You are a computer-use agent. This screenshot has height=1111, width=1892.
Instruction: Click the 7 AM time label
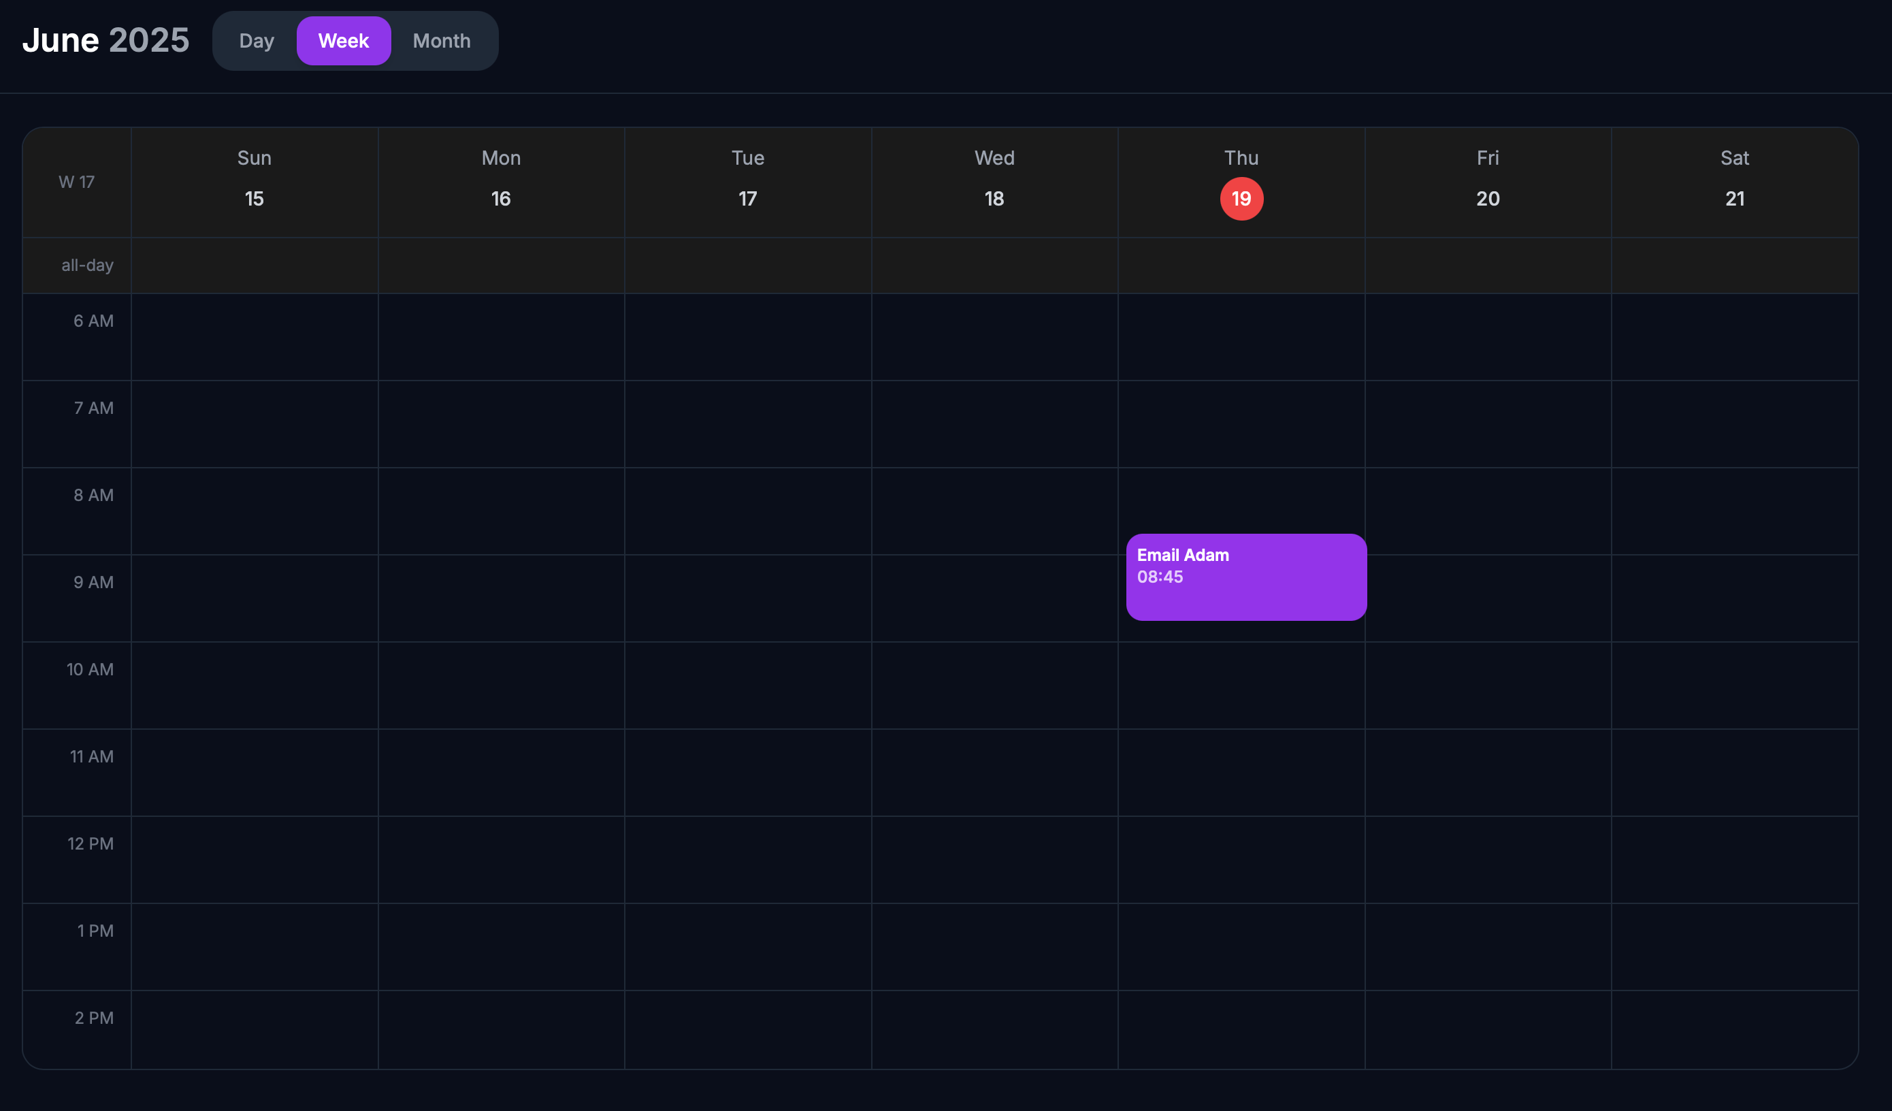tap(94, 408)
